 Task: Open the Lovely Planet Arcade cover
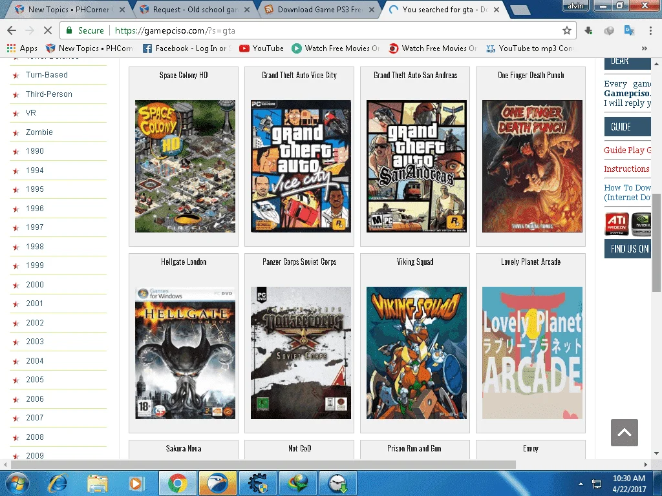tap(532, 353)
